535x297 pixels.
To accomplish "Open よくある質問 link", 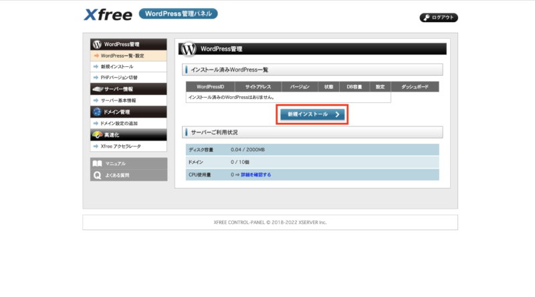I will pyautogui.click(x=128, y=175).
